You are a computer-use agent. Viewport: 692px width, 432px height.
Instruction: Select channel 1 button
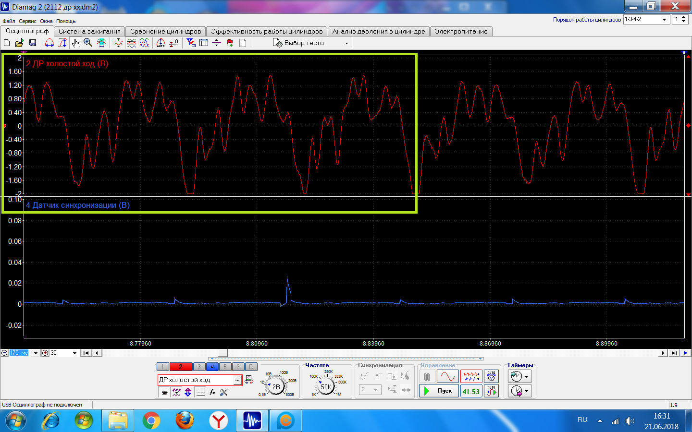coord(163,367)
